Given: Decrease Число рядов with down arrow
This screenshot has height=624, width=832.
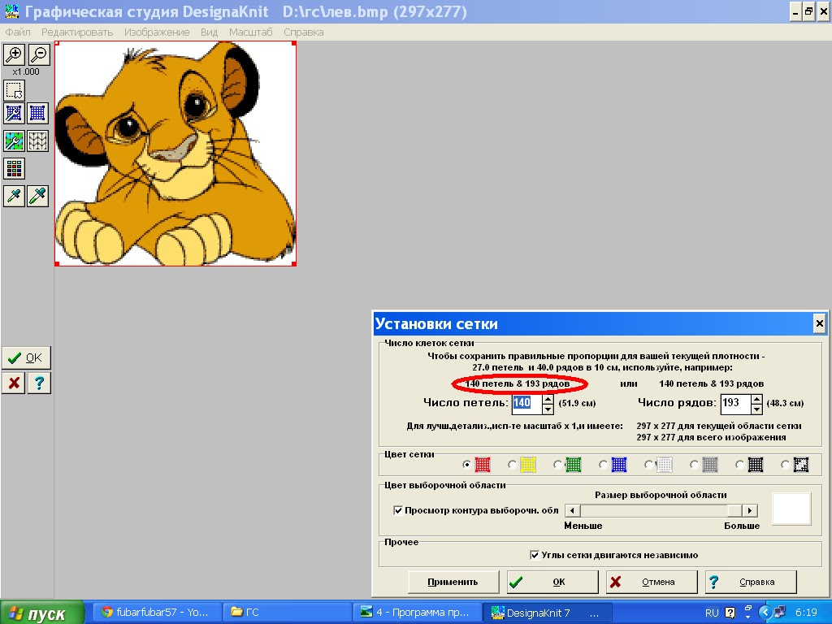Looking at the screenshot, I should click(x=757, y=409).
